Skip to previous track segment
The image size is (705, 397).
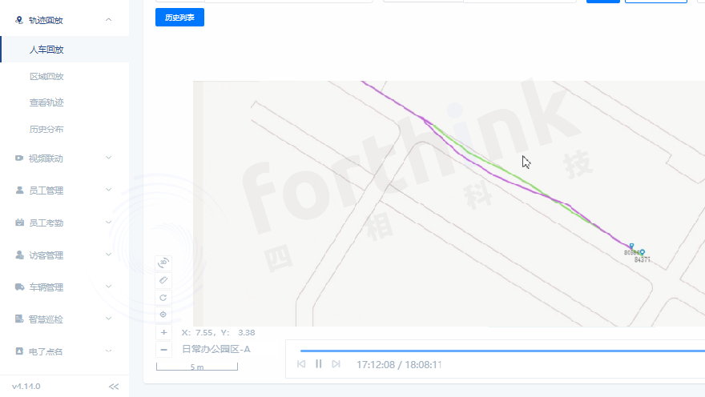pyautogui.click(x=301, y=364)
